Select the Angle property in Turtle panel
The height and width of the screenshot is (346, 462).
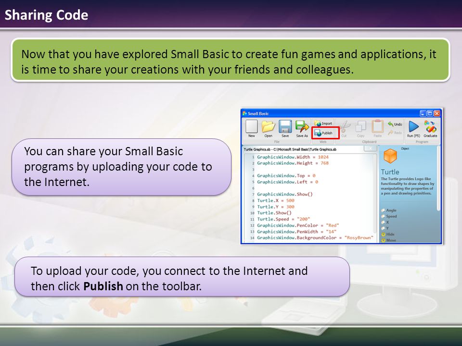coord(389,210)
